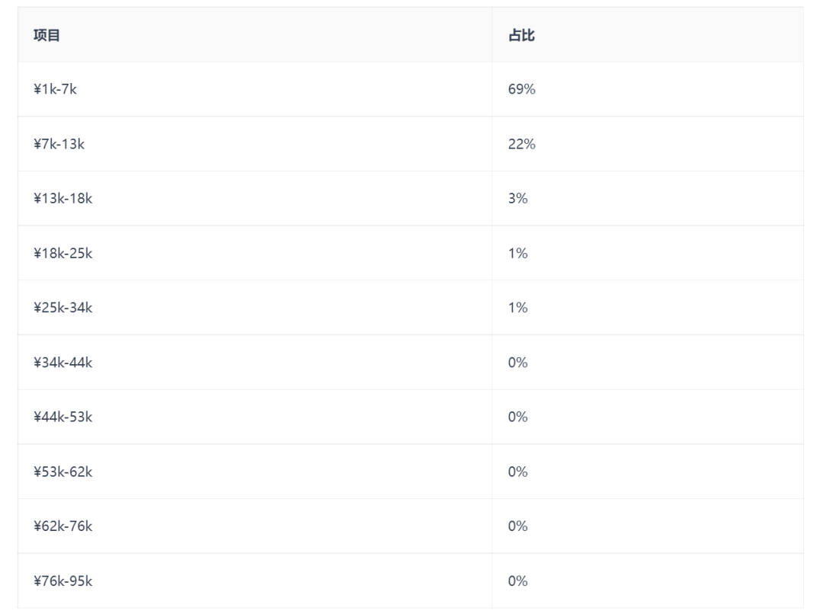Select the ¥62k-76k range cell
Viewport: 823px width, 614px height.
coord(62,526)
